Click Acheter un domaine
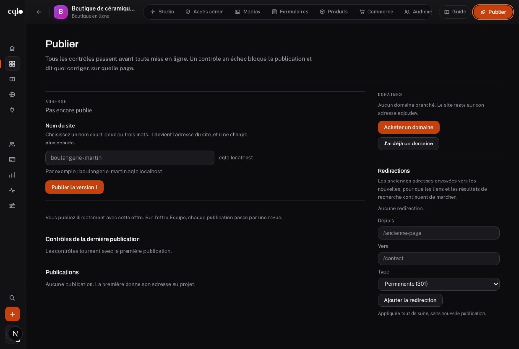Screen dimensions: 519x349 tap(408, 127)
